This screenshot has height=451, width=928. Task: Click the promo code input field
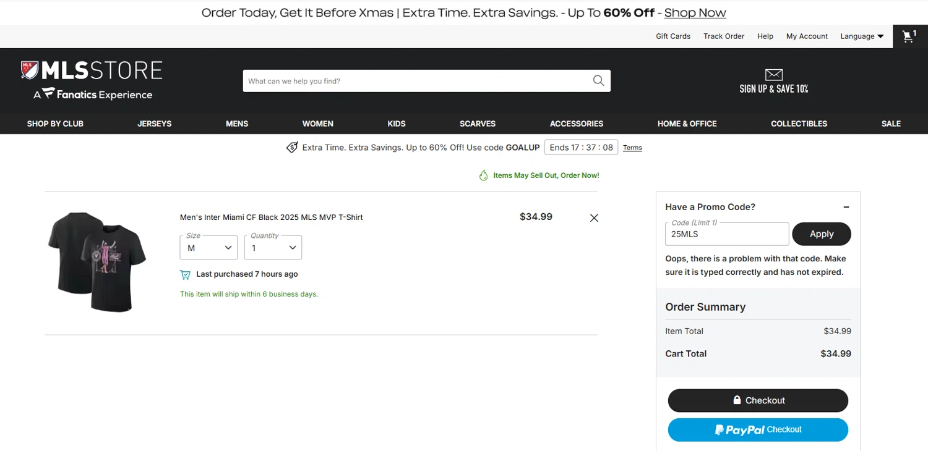727,235
